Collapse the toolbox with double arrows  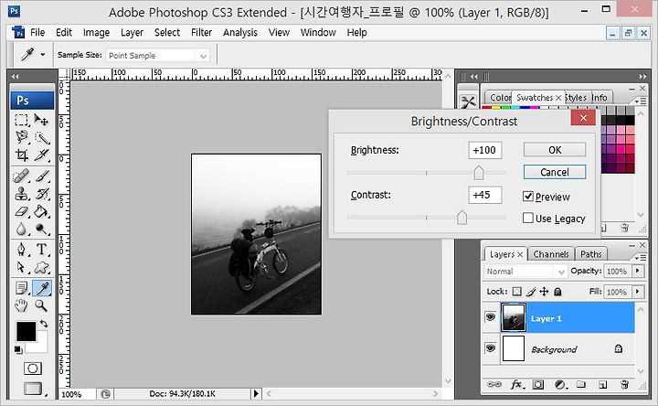pyautogui.click(x=16, y=77)
